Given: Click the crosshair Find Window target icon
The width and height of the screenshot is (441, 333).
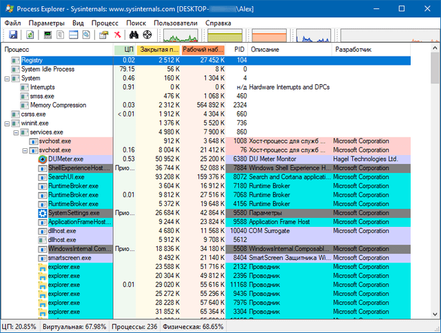Looking at the screenshot, I should click(147, 34).
